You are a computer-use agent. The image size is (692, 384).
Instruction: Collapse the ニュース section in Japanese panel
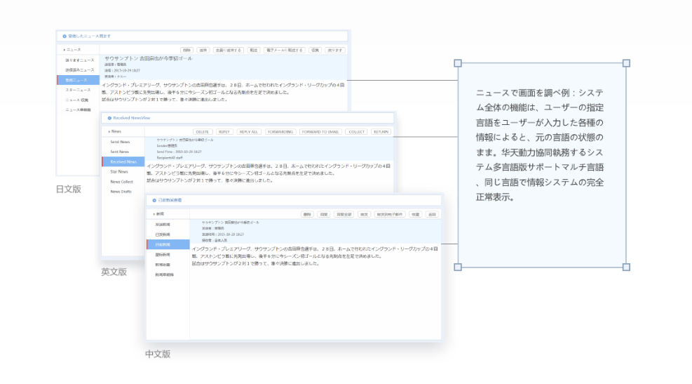72,50
